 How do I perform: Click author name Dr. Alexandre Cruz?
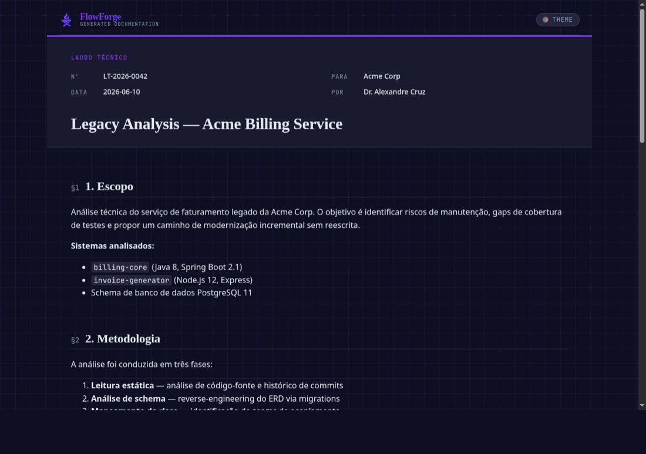point(394,92)
